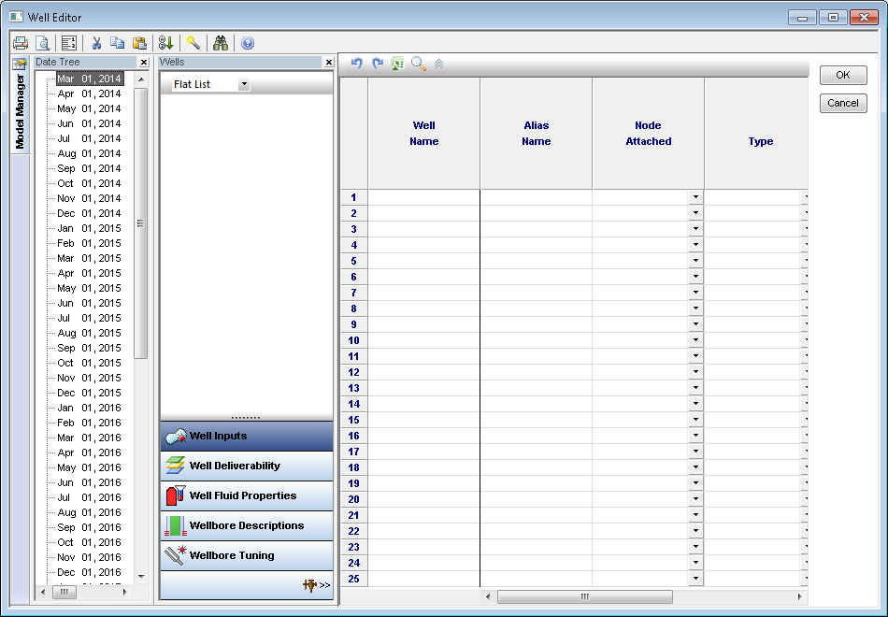The height and width of the screenshot is (617, 888).
Task: Open Help with the question mark icon
Action: coord(248,43)
